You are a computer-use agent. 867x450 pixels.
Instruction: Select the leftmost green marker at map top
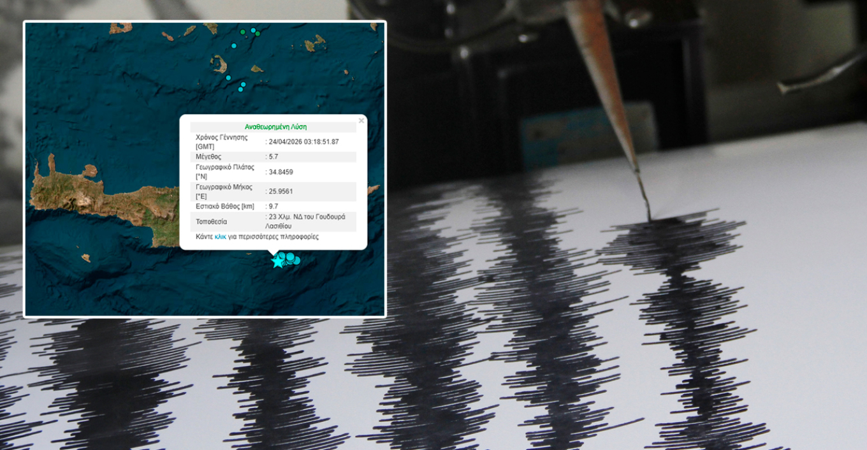[x=243, y=32]
